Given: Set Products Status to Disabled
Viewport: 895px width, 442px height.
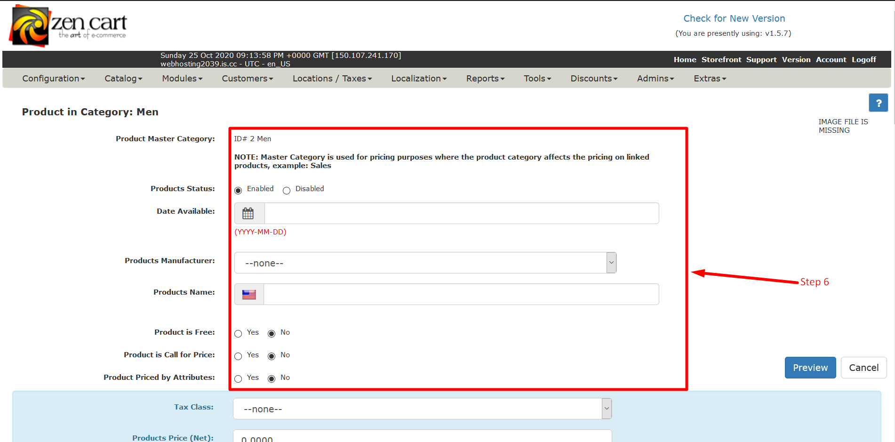Looking at the screenshot, I should pos(287,190).
